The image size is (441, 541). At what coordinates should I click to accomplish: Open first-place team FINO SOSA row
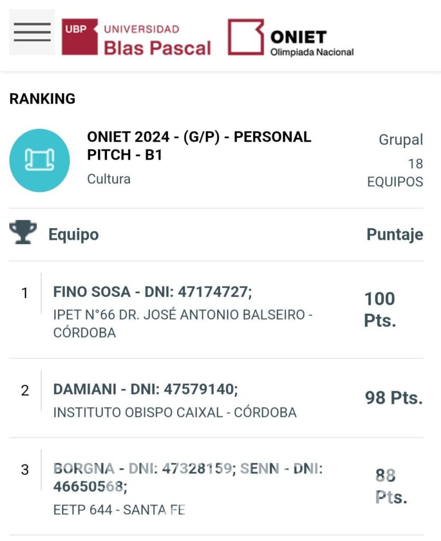point(216,310)
